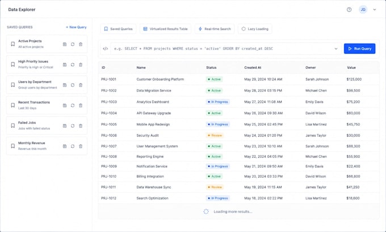
Task: Sort by the Status column header
Action: (211, 68)
